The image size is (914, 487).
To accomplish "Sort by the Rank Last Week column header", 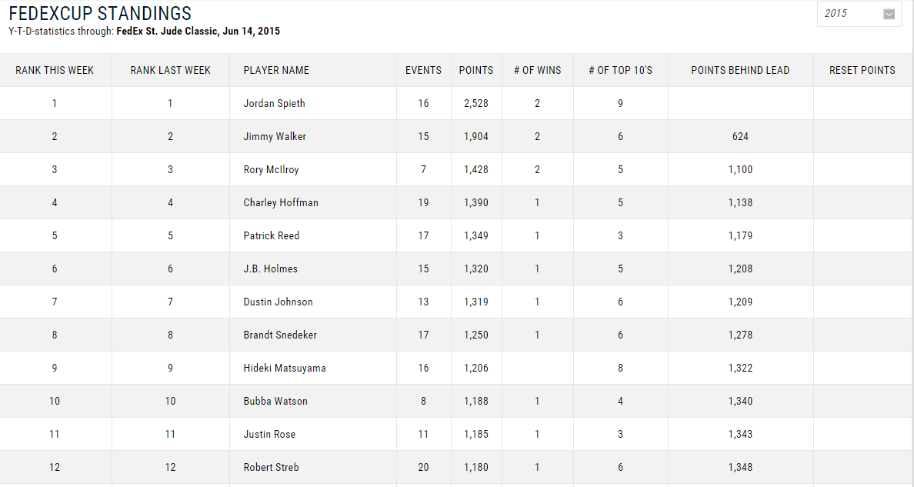I will coord(170,70).
